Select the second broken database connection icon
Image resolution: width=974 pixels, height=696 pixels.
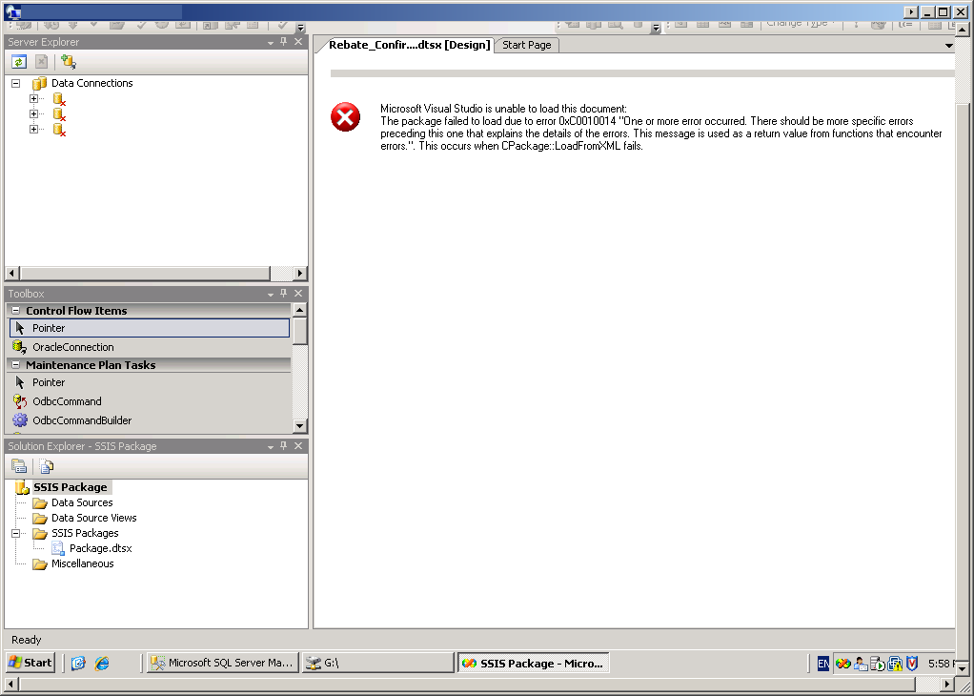point(59,114)
